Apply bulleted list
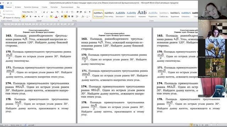This screenshot has width=227, height=127. point(62,12)
